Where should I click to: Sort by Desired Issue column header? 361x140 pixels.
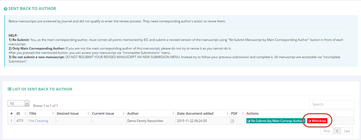click(73, 113)
